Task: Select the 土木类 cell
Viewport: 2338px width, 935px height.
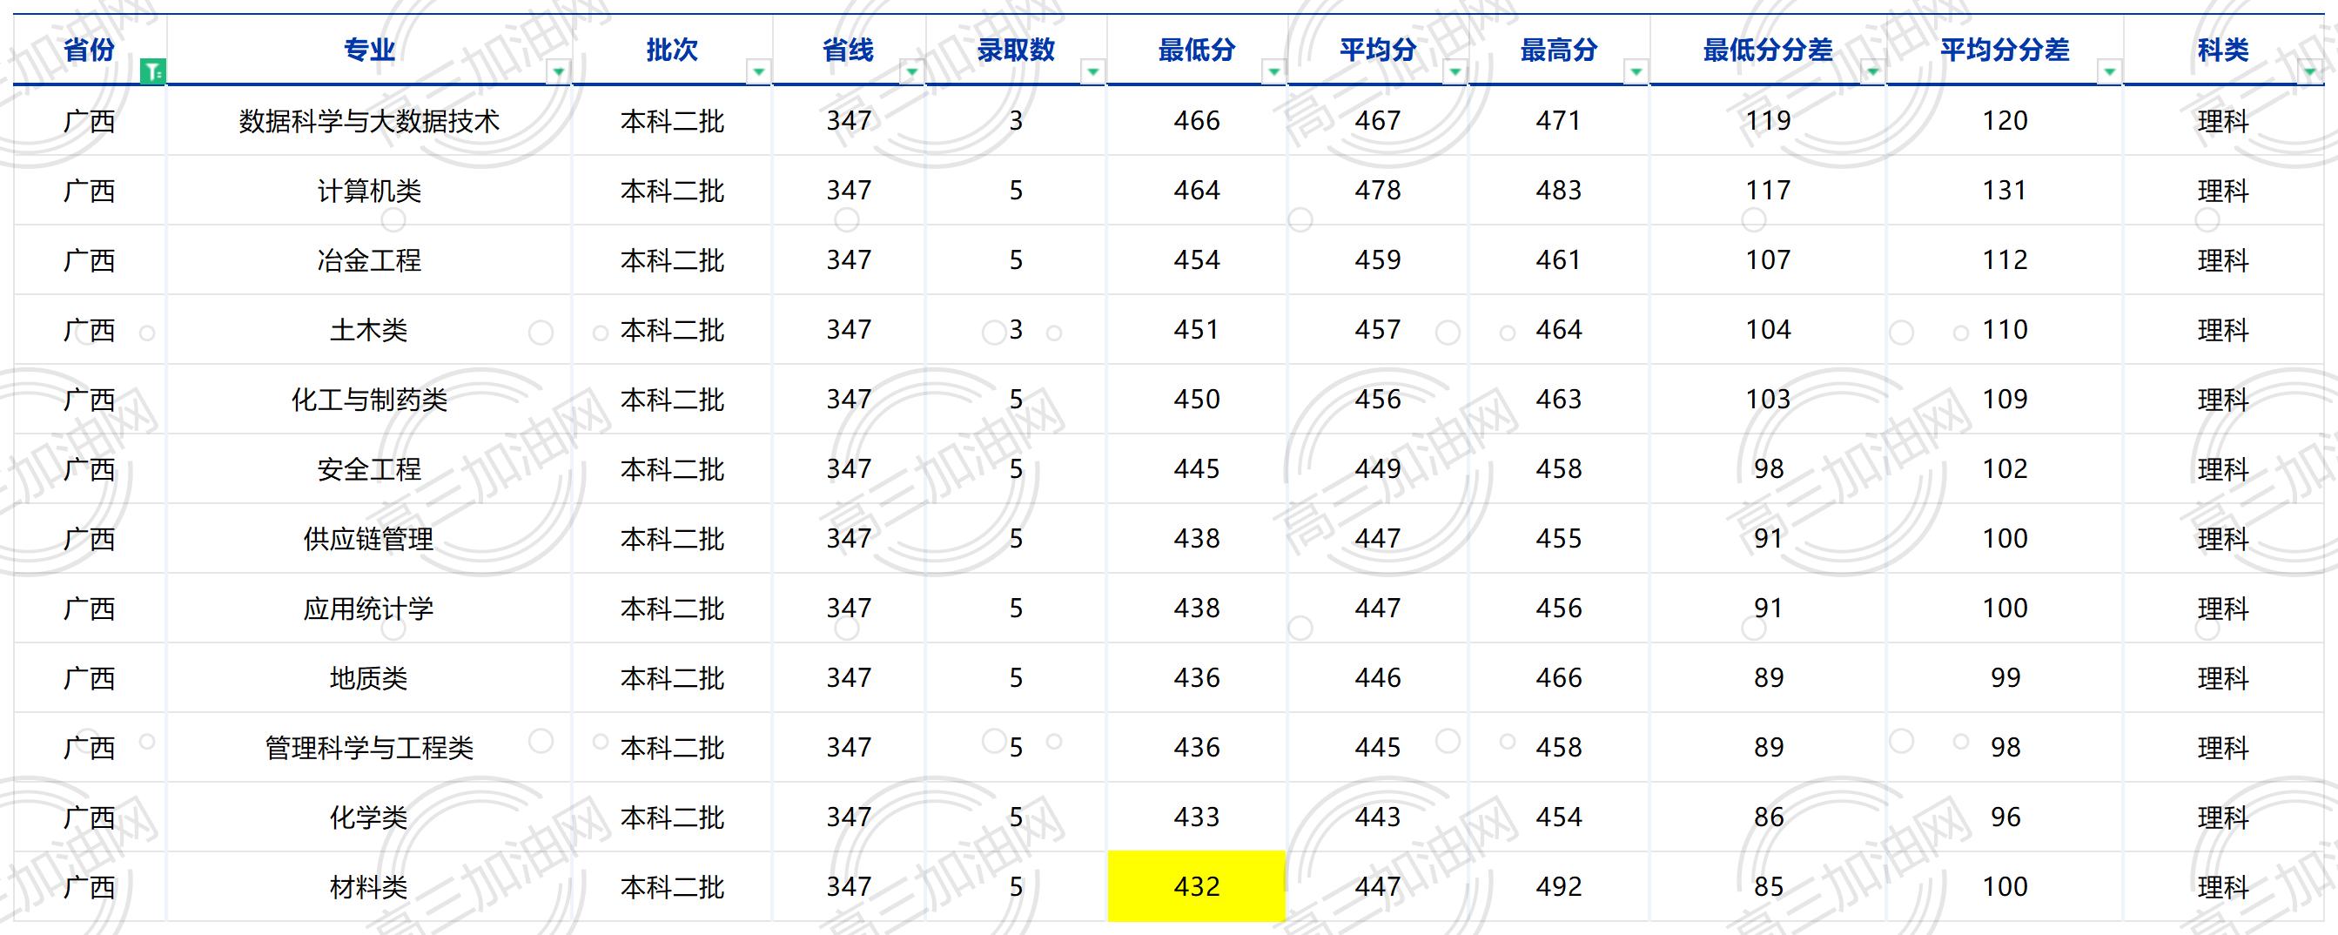Action: click(368, 330)
